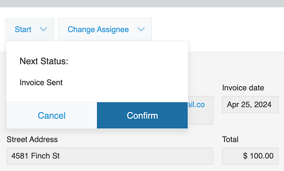This screenshot has width=284, height=171.
Task: Click the Next Status heading
Action: (x=44, y=61)
